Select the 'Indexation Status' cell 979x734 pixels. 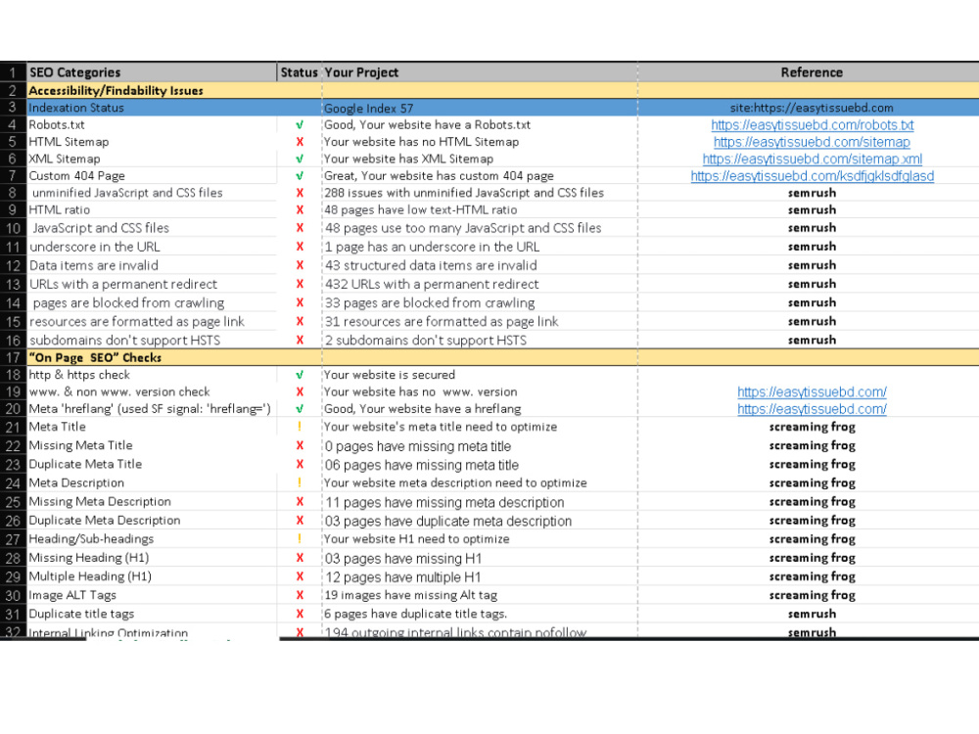click(x=151, y=108)
